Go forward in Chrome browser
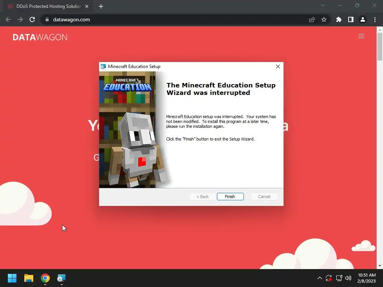Viewport: 383px width, 287px height. [20, 19]
